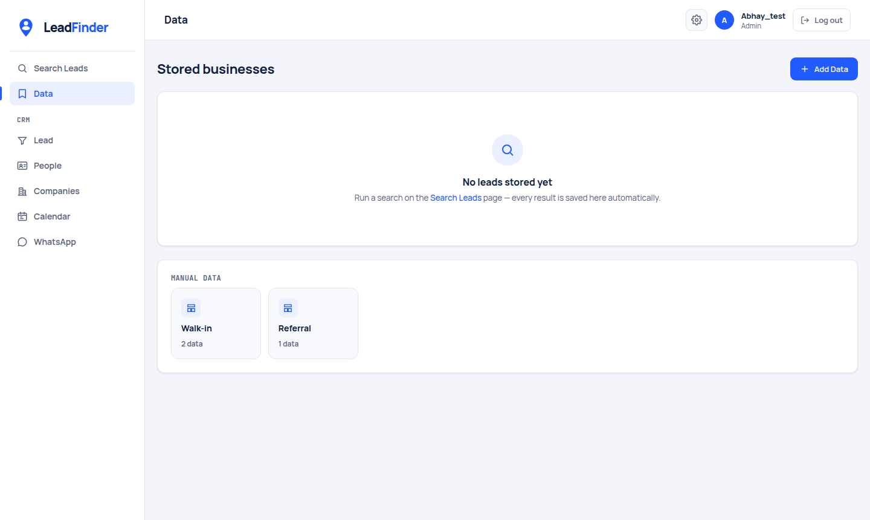Click the People contact card icon
The height and width of the screenshot is (520, 870).
[x=22, y=166]
